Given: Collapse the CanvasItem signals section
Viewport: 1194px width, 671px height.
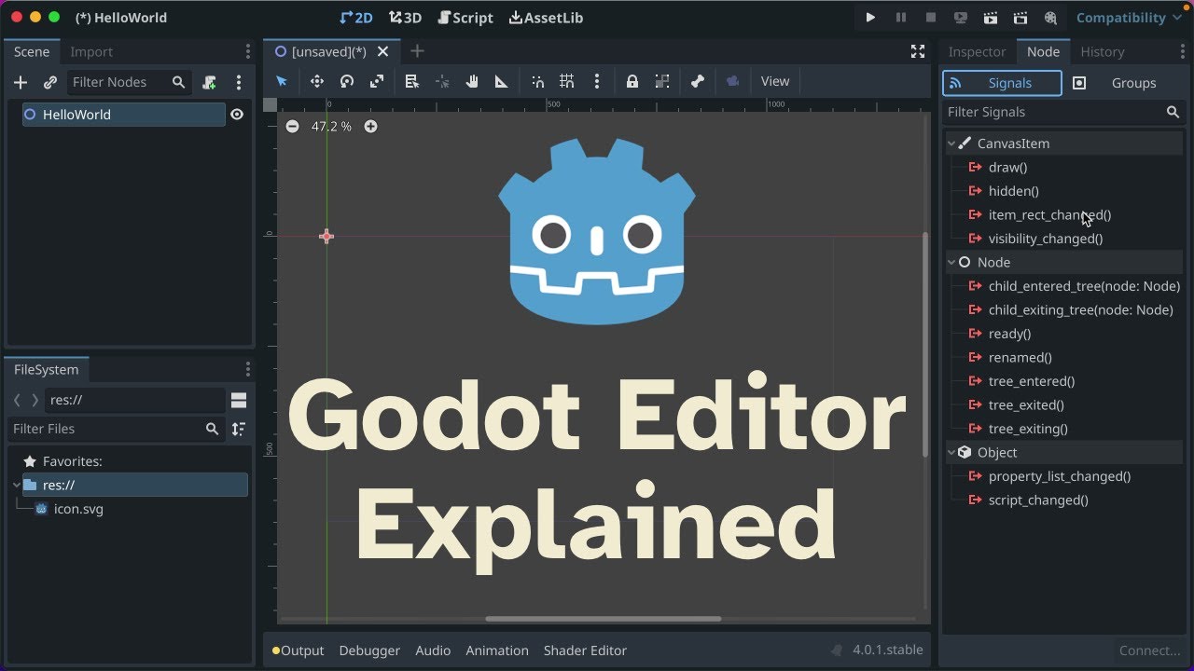Looking at the screenshot, I should click(952, 144).
